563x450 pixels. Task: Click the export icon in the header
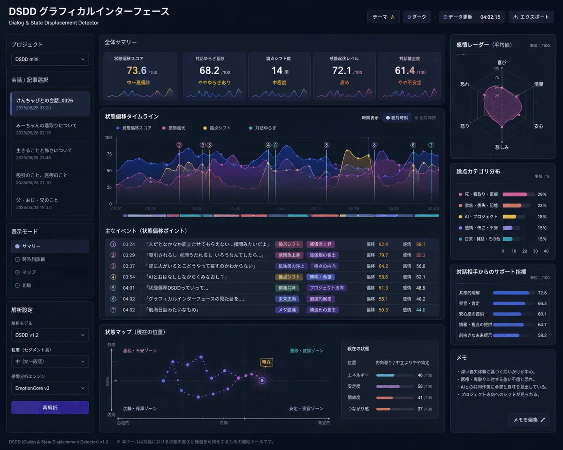coord(516,17)
